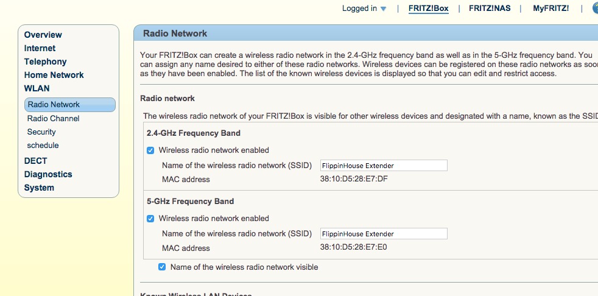Expand the Telephony menu section
The width and height of the screenshot is (598, 296).
pos(46,62)
